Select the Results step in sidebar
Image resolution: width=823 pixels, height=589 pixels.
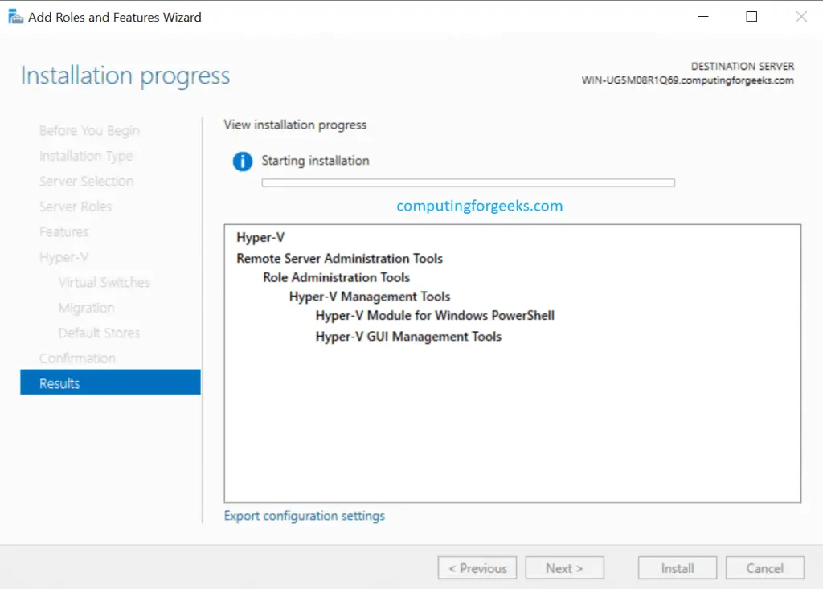coord(110,382)
